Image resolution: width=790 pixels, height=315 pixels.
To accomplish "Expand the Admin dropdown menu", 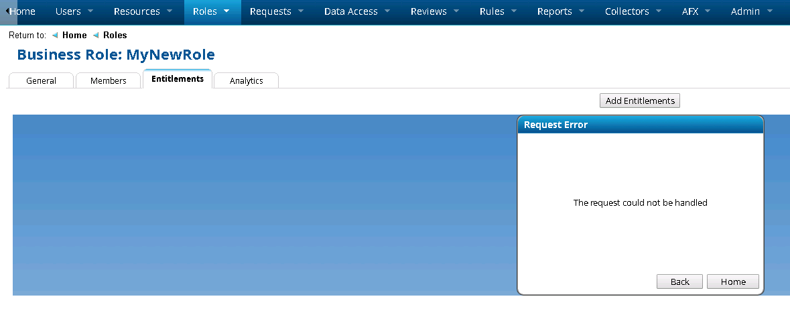I will click(x=752, y=11).
